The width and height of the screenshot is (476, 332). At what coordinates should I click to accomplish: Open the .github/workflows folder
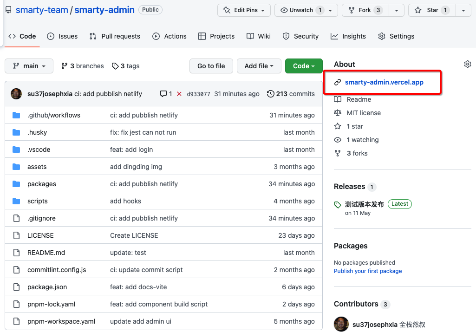[x=53, y=115]
